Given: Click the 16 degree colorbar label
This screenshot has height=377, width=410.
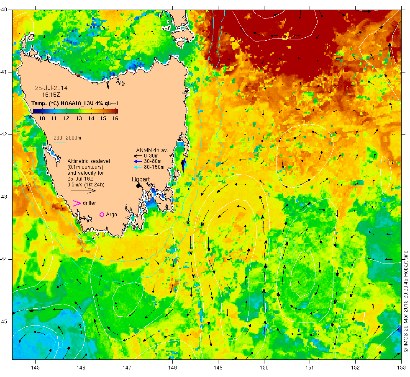Looking at the screenshot, I should pyautogui.click(x=115, y=118).
